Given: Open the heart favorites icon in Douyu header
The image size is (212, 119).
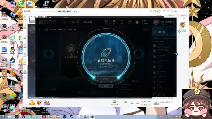Looking at the screenshot, I should pos(155,11).
